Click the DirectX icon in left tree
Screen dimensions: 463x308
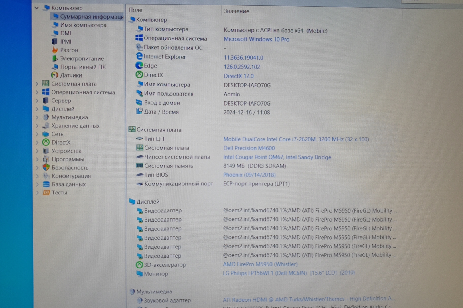tap(46, 142)
